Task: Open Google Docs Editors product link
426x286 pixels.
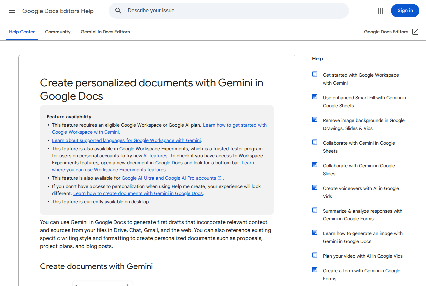Action: coord(386,32)
